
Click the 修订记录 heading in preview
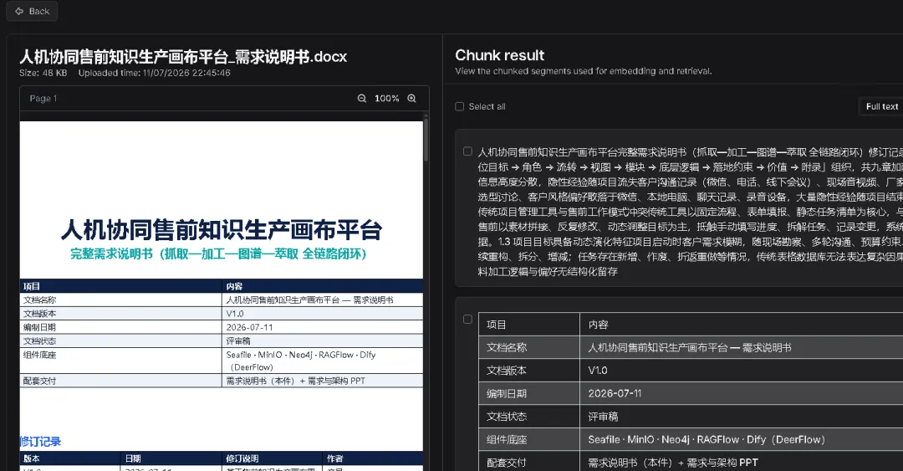point(40,442)
